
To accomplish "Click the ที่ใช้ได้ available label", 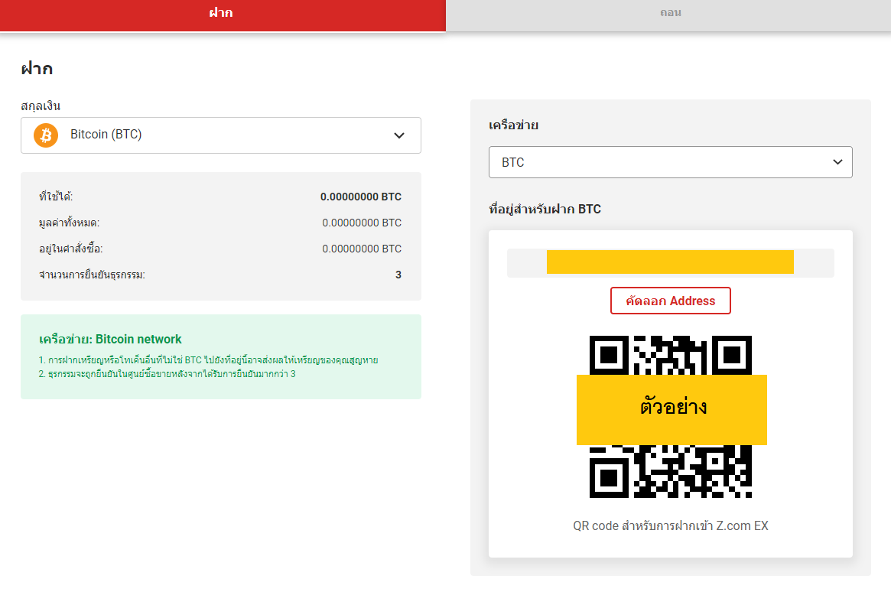I will pyautogui.click(x=56, y=197).
